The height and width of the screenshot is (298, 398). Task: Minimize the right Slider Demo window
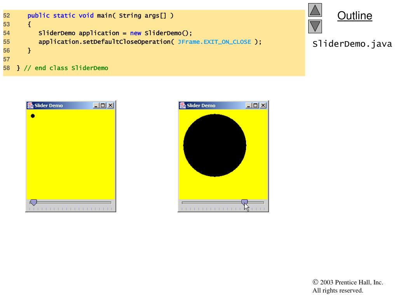click(x=248, y=106)
